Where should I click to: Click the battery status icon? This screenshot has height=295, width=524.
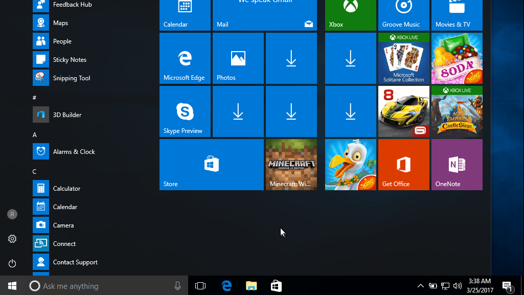(433, 286)
